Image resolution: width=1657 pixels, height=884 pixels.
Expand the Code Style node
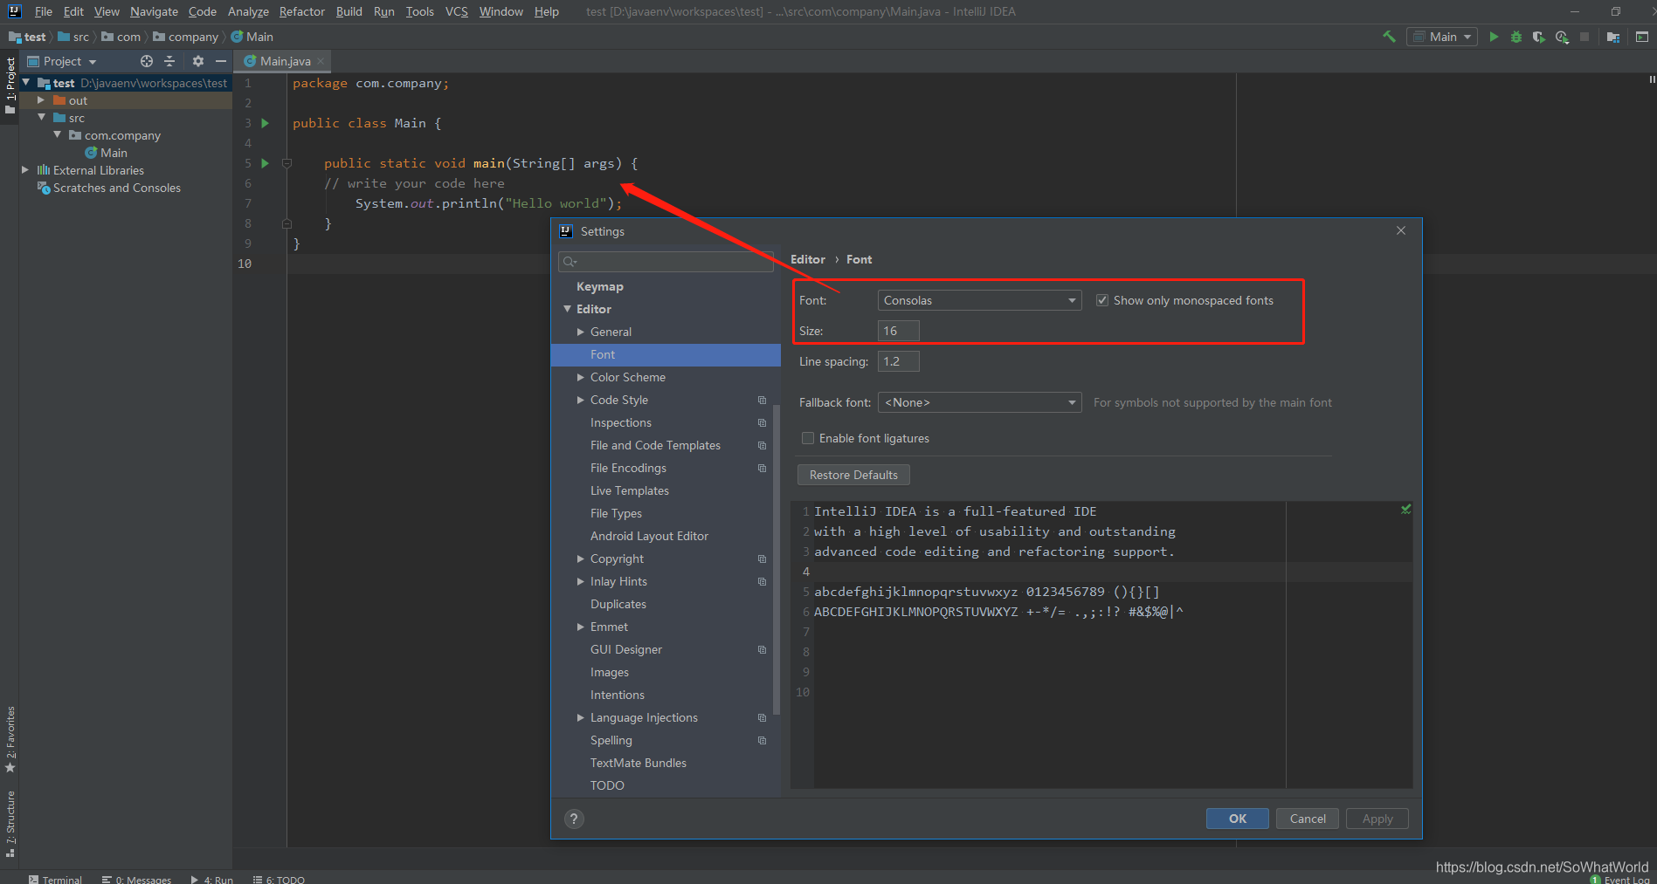(x=581, y=400)
